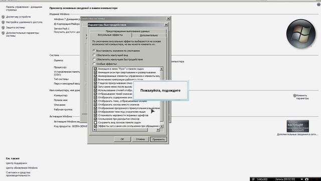Screen dimensions: 321x181
Task: Click the icon left of 1440x900 in recorder bar
Action: pyautogui.click(x=253, y=179)
